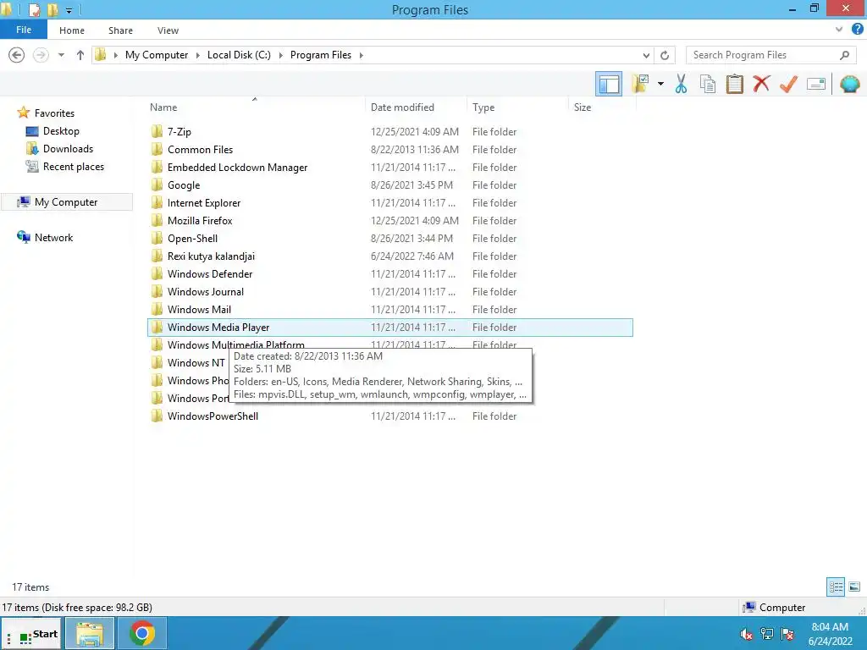Click the folder options checkmark toolbar icon
Screen dimensions: 867x650
coord(640,84)
